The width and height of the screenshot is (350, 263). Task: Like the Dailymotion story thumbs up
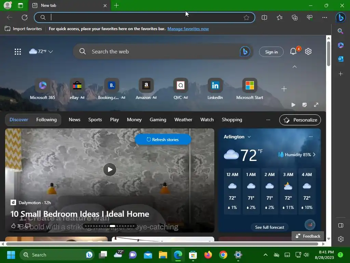[13, 226]
